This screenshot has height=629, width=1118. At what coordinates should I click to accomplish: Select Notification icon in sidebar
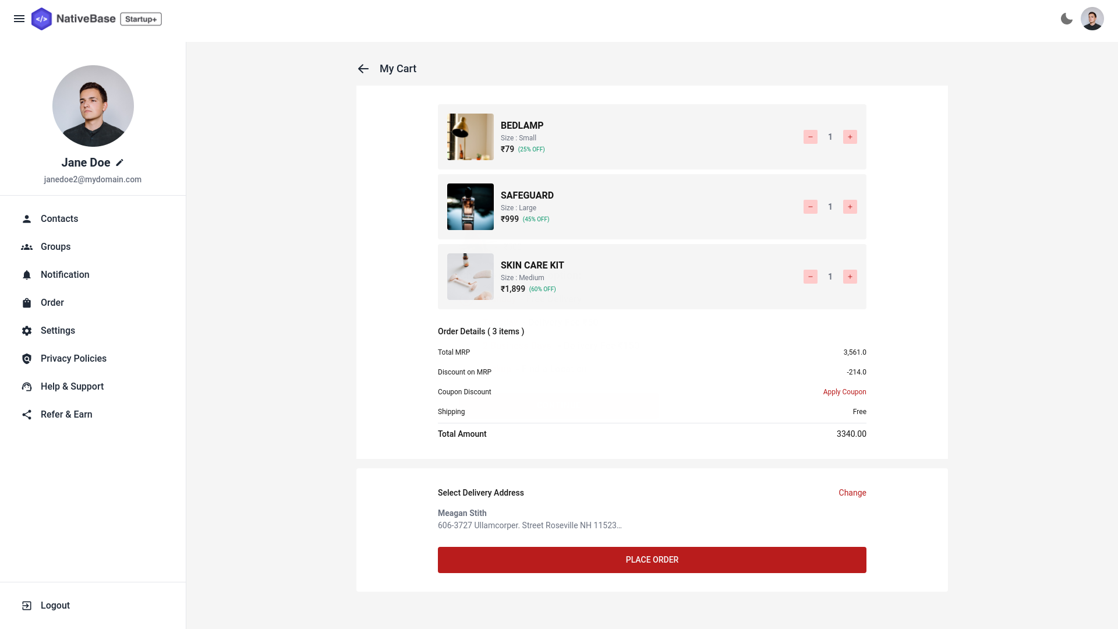pos(27,275)
